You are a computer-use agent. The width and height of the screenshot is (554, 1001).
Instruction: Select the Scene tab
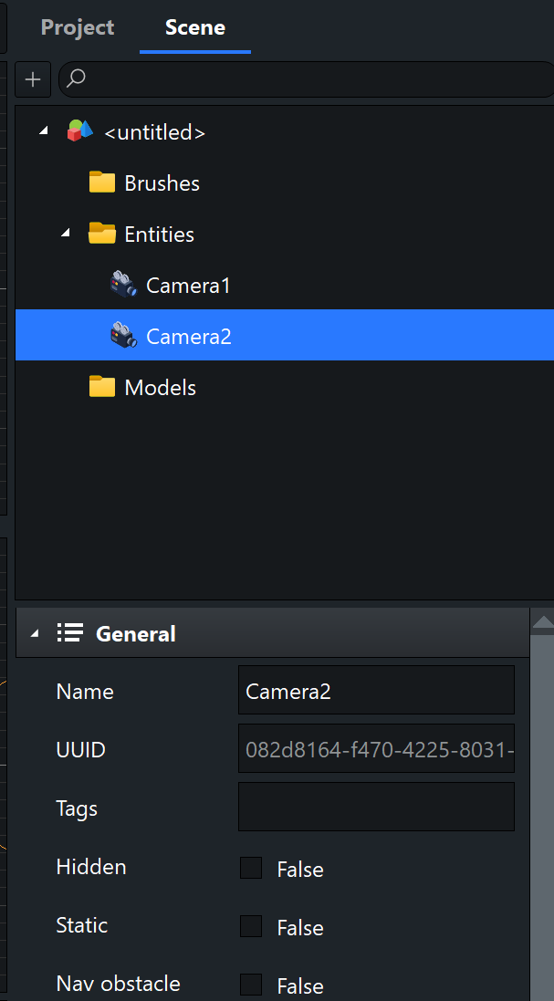tap(194, 27)
